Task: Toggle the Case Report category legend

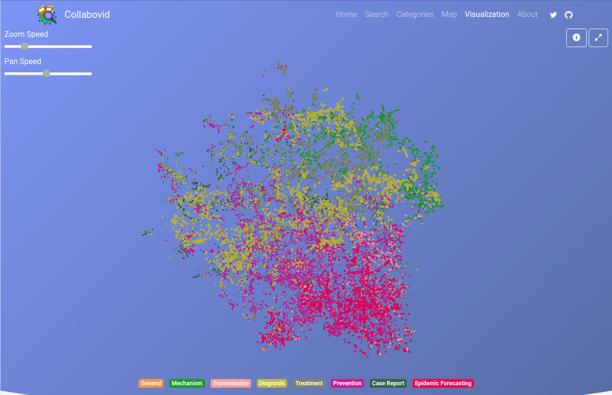Action: [x=388, y=383]
